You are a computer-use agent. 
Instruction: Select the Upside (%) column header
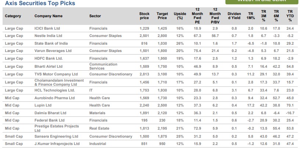point(180,16)
